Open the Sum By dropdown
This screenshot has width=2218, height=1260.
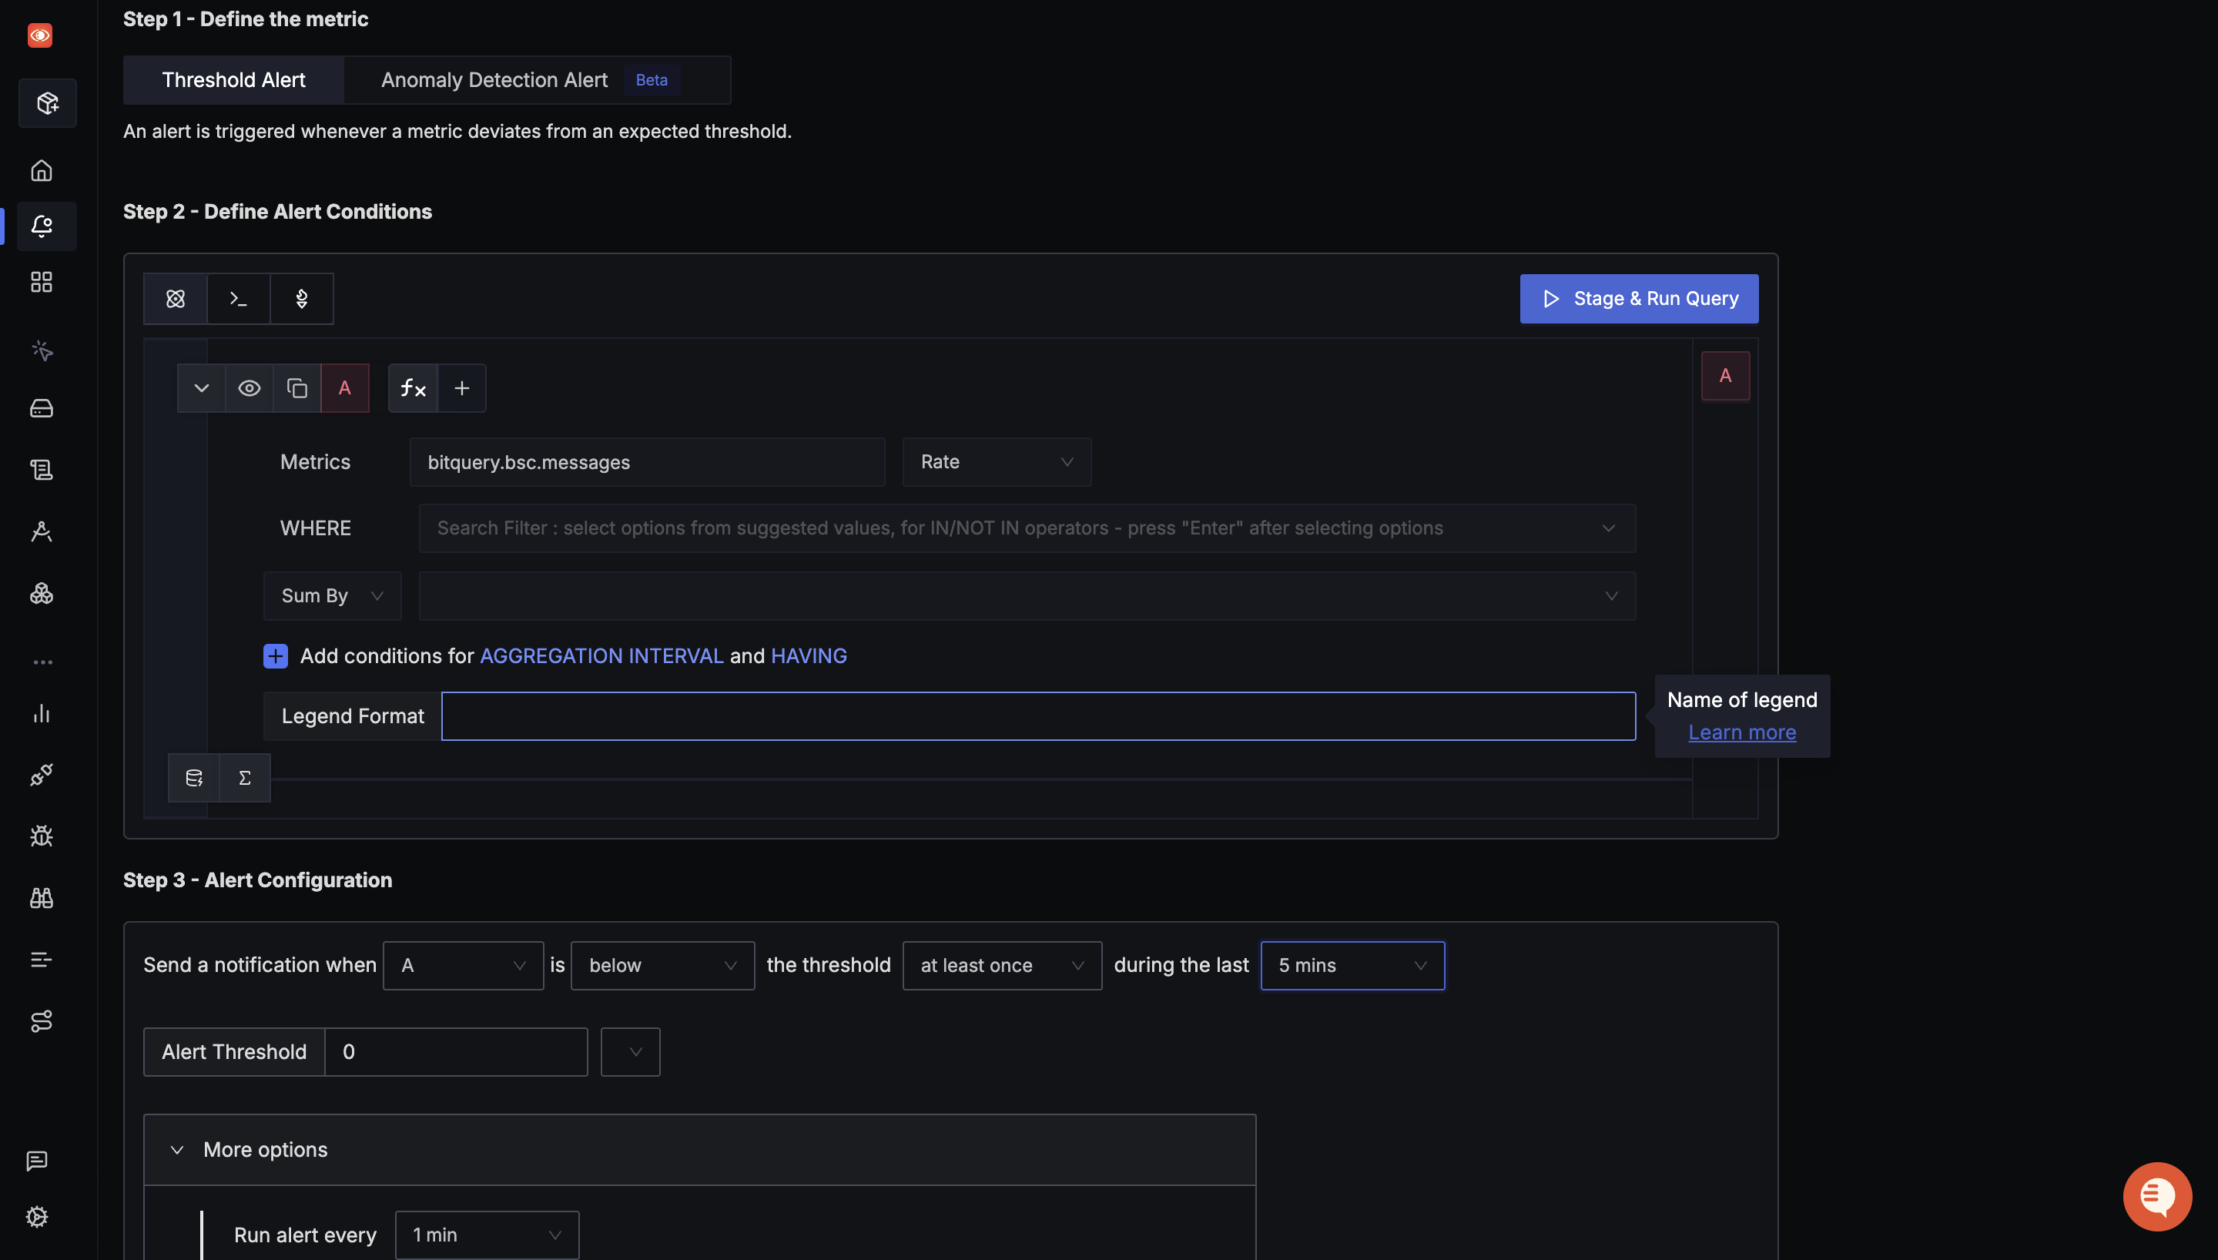[332, 596]
